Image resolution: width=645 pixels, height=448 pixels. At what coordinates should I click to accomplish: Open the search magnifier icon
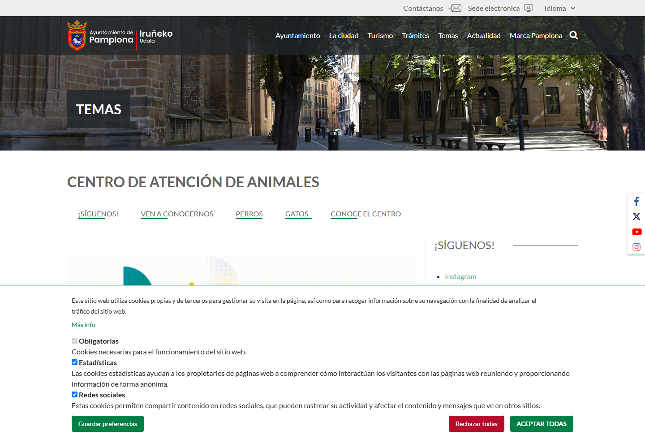click(574, 35)
